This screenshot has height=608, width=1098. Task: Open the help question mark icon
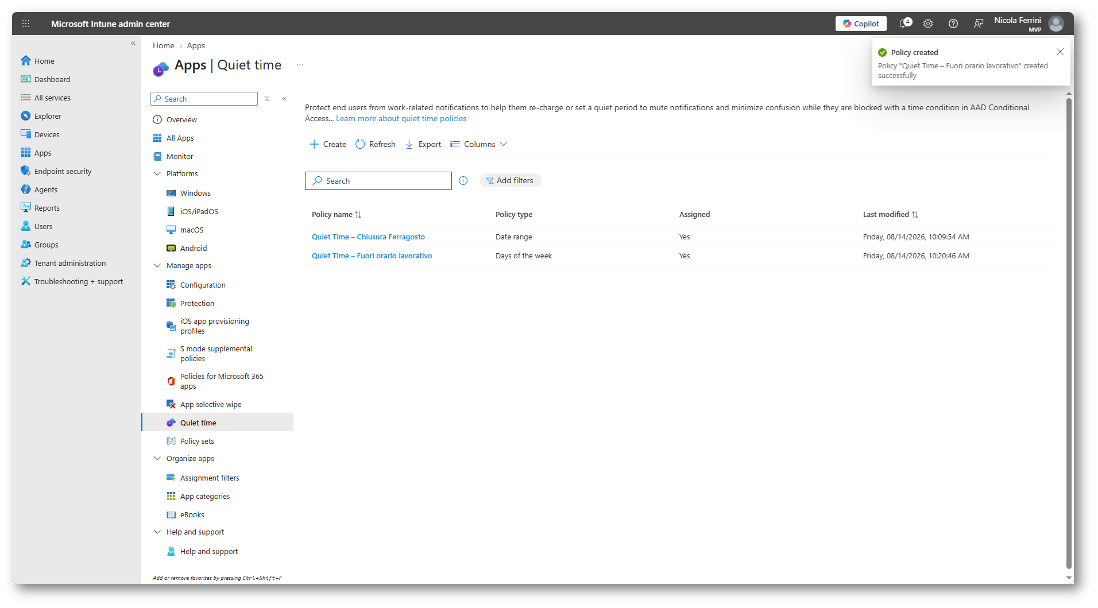click(x=953, y=24)
